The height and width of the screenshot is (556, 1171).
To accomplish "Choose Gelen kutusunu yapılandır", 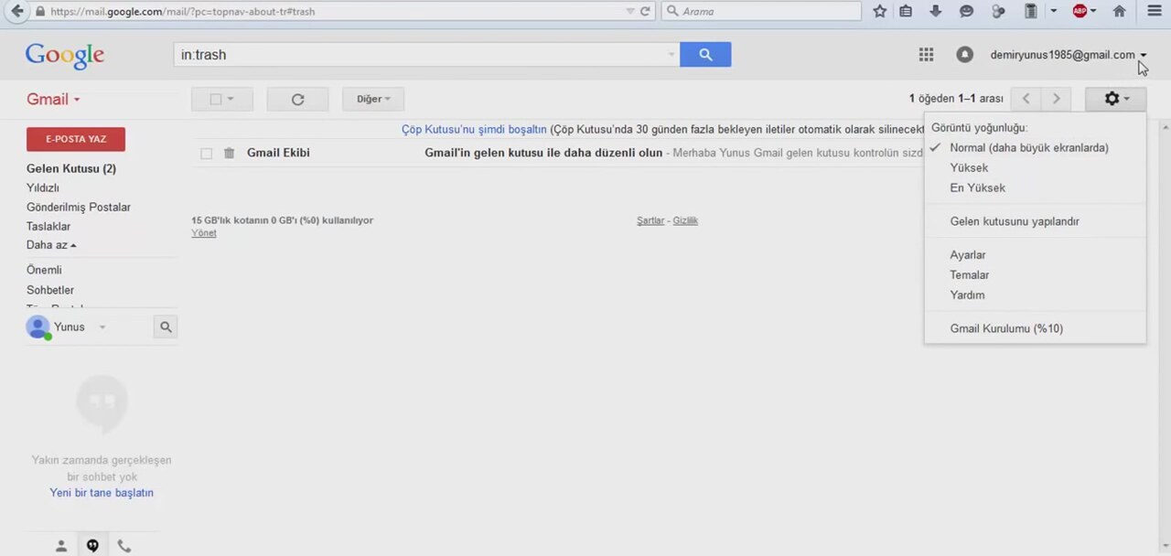I will point(1015,221).
